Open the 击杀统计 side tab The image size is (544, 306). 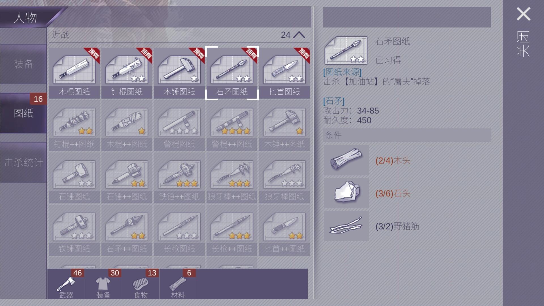[x=24, y=162]
